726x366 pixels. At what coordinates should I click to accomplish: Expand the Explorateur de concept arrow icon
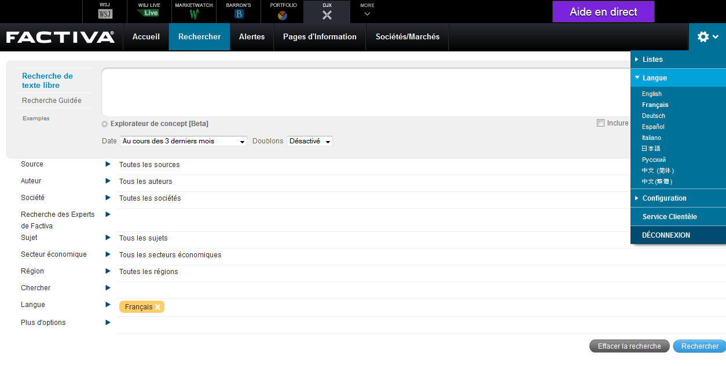click(105, 124)
